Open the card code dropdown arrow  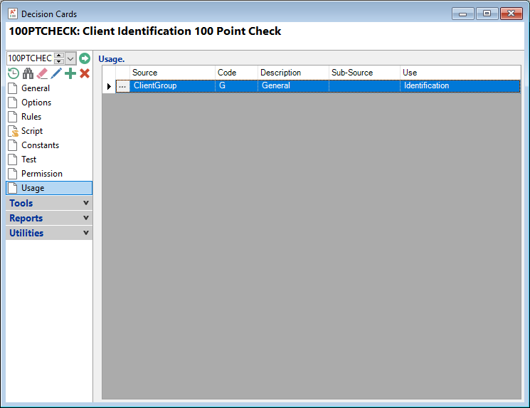tap(70, 58)
